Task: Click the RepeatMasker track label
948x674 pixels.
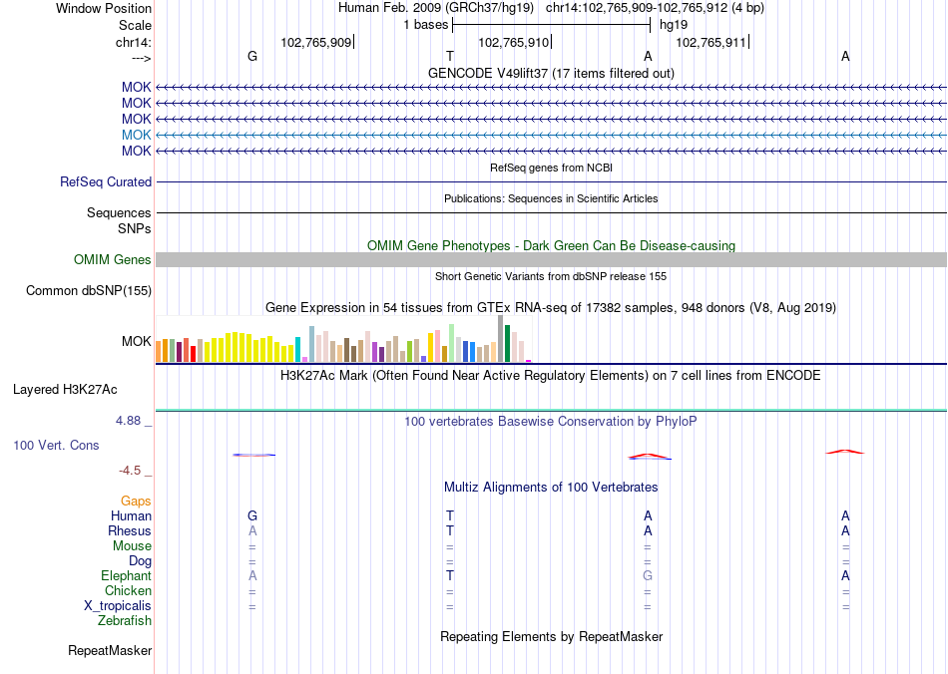Action: (110, 650)
